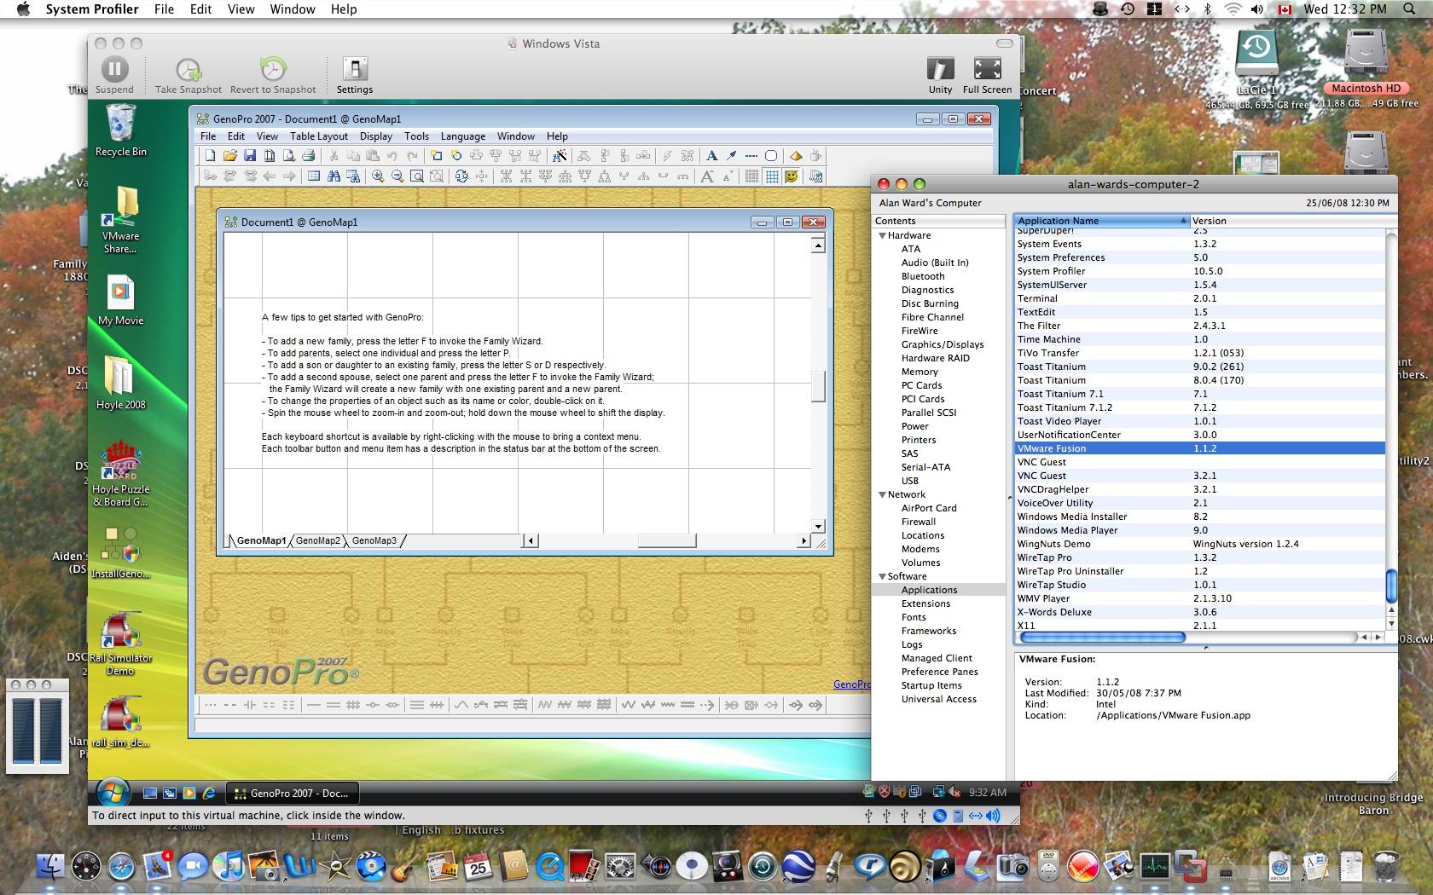Collapse the Network section in Contents
Image resolution: width=1433 pixels, height=895 pixels.
(x=883, y=494)
